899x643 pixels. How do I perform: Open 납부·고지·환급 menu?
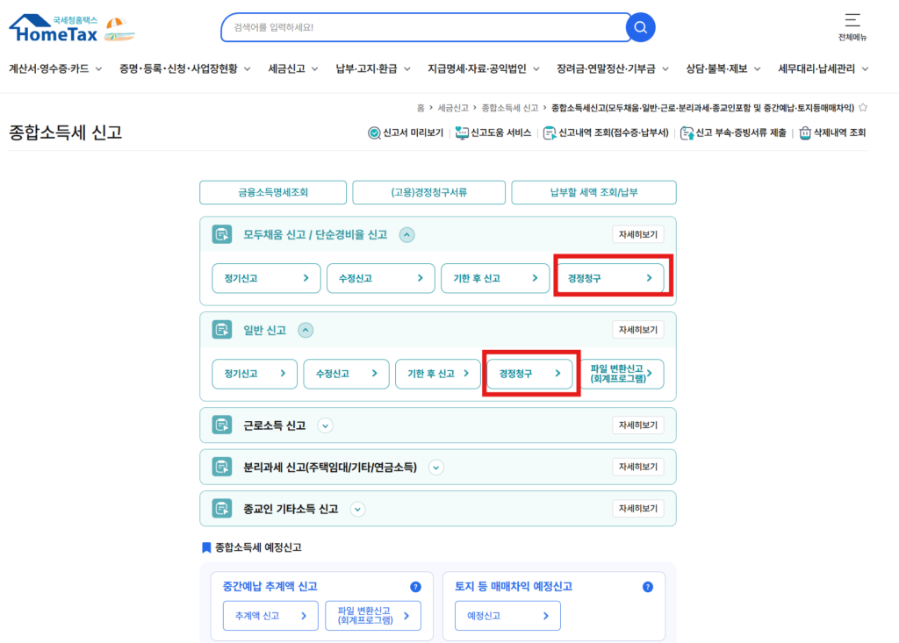[372, 68]
